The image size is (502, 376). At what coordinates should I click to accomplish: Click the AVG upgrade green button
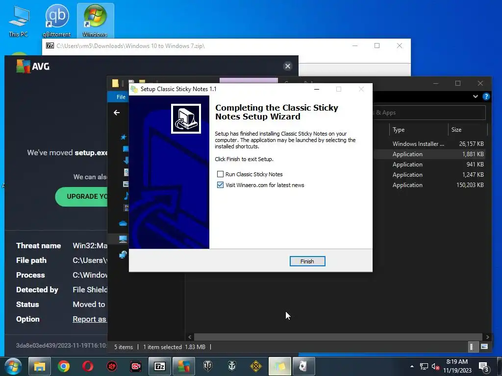tap(82, 197)
